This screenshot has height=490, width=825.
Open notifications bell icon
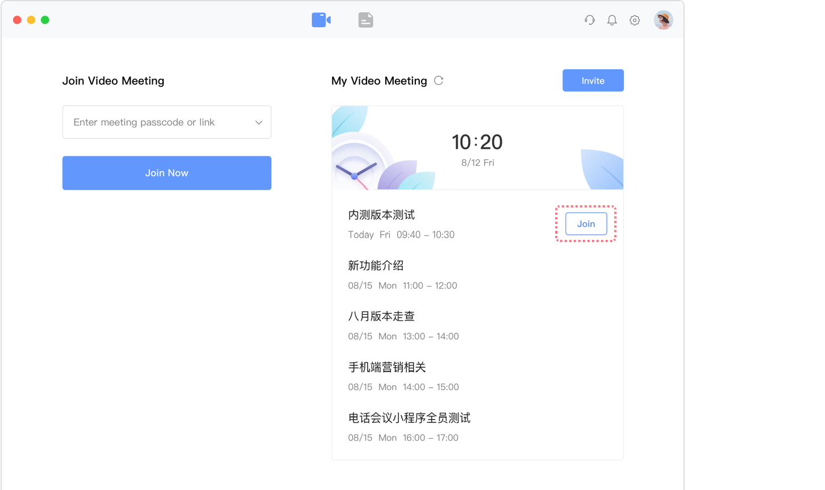[612, 20]
